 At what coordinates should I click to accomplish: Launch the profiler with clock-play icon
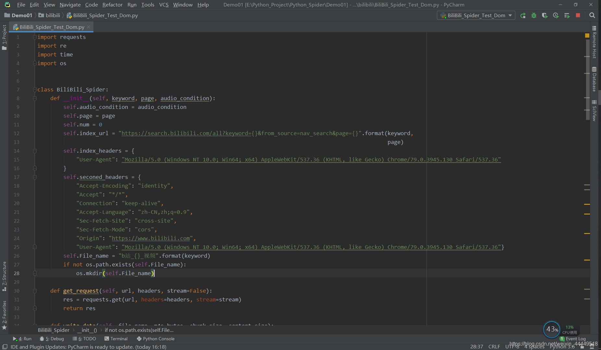coord(556,16)
